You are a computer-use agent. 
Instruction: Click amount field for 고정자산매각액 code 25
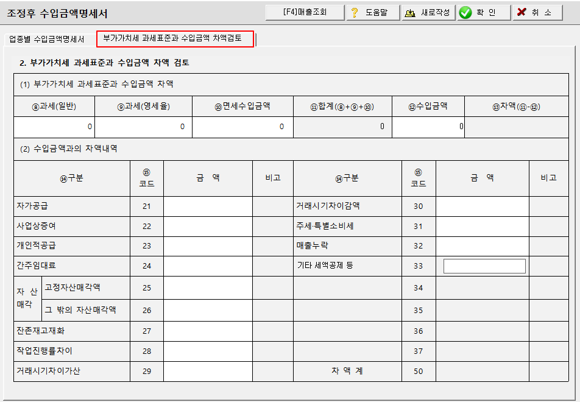(x=208, y=287)
